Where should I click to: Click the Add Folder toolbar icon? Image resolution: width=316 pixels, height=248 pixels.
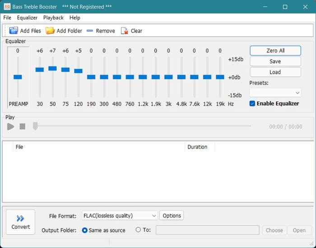(x=50, y=31)
